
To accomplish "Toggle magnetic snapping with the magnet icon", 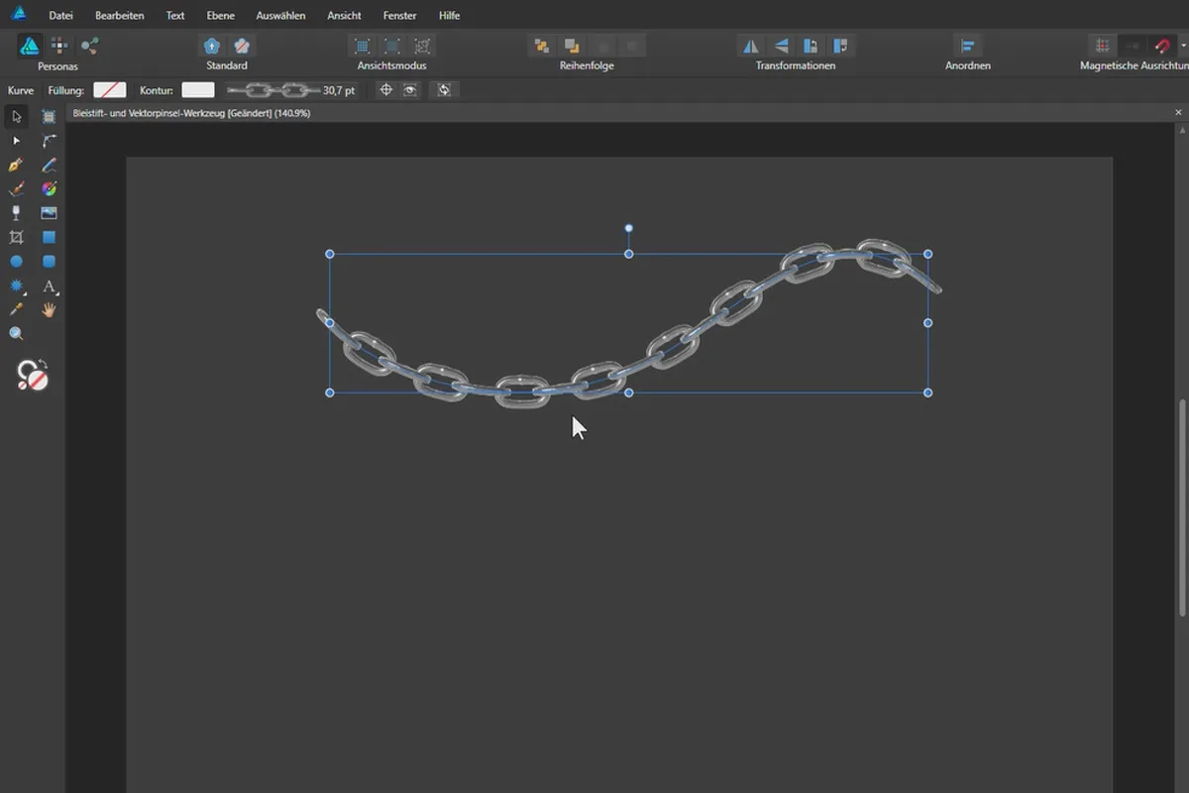I will tap(1163, 46).
